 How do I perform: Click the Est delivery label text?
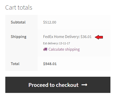[x=51, y=43]
